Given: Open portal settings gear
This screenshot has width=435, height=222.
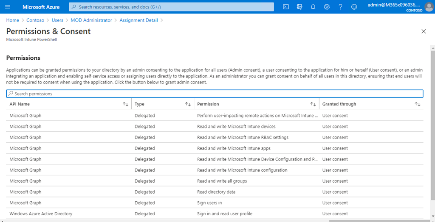Looking at the screenshot, I should (327, 7).
